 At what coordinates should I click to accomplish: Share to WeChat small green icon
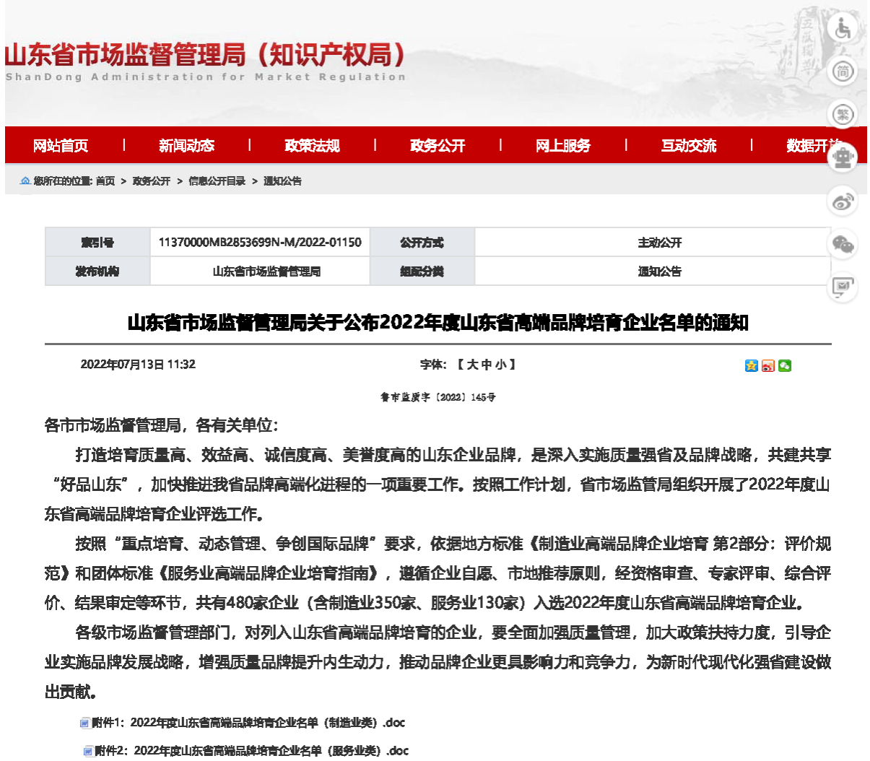pos(785,365)
